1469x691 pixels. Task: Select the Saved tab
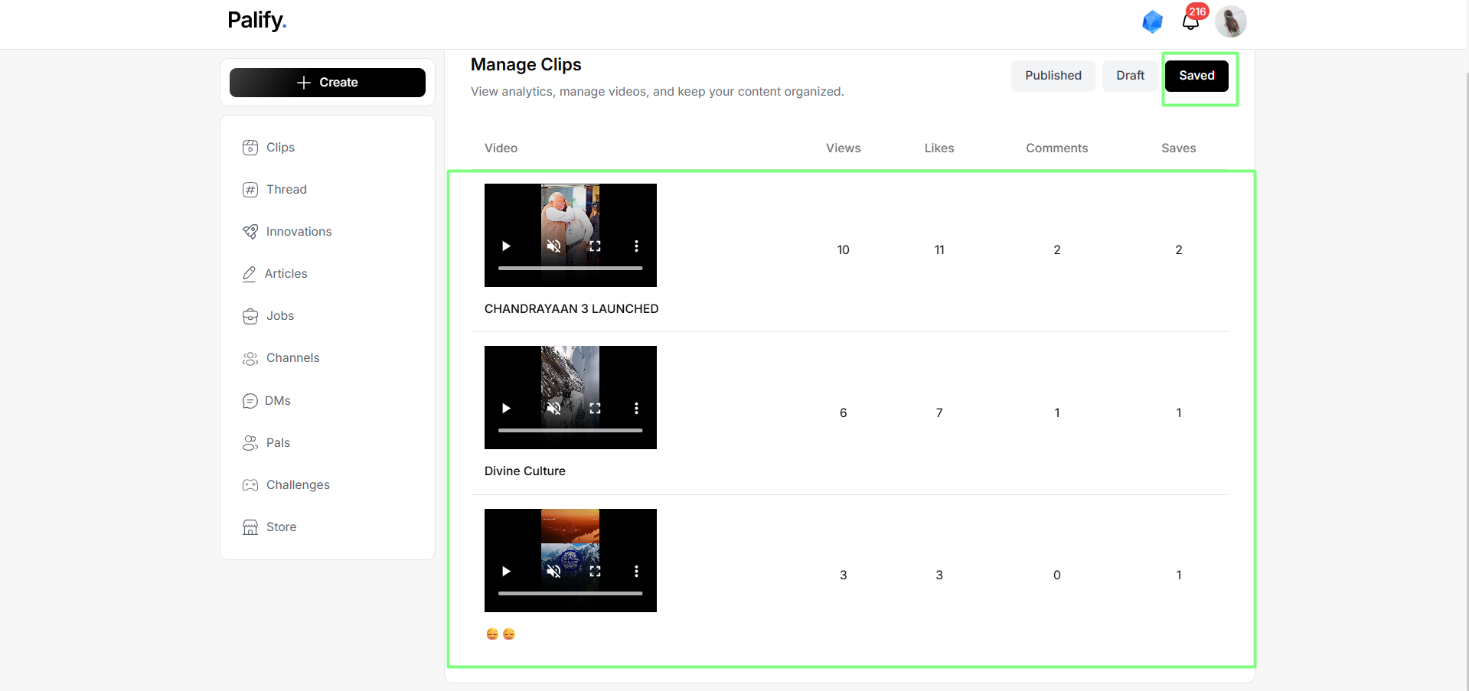click(x=1196, y=76)
